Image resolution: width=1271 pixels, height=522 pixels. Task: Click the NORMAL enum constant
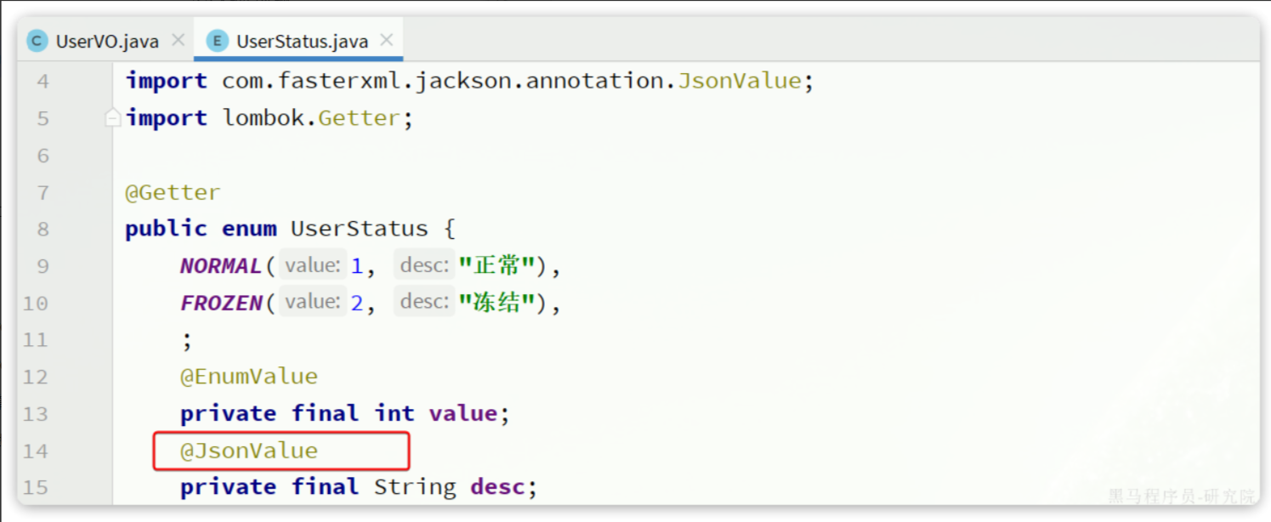tap(220, 266)
